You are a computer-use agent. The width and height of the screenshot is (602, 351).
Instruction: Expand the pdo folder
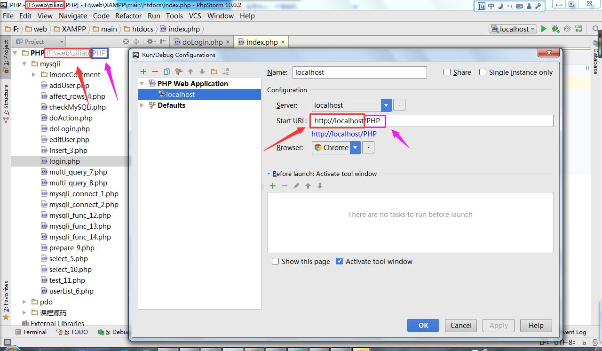(x=24, y=302)
